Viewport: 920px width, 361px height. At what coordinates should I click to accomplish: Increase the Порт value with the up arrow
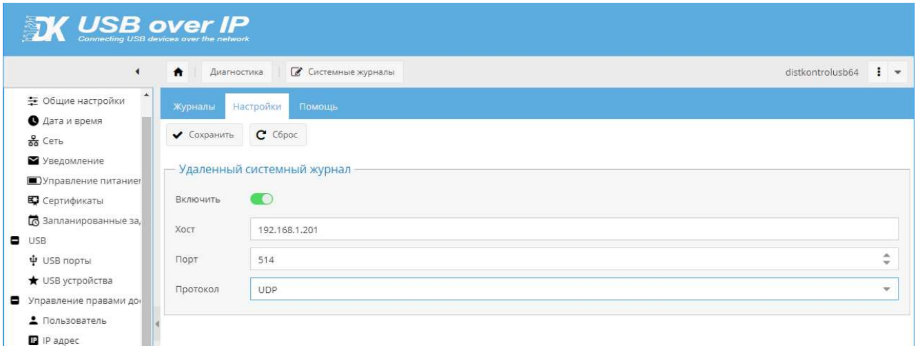pos(887,256)
